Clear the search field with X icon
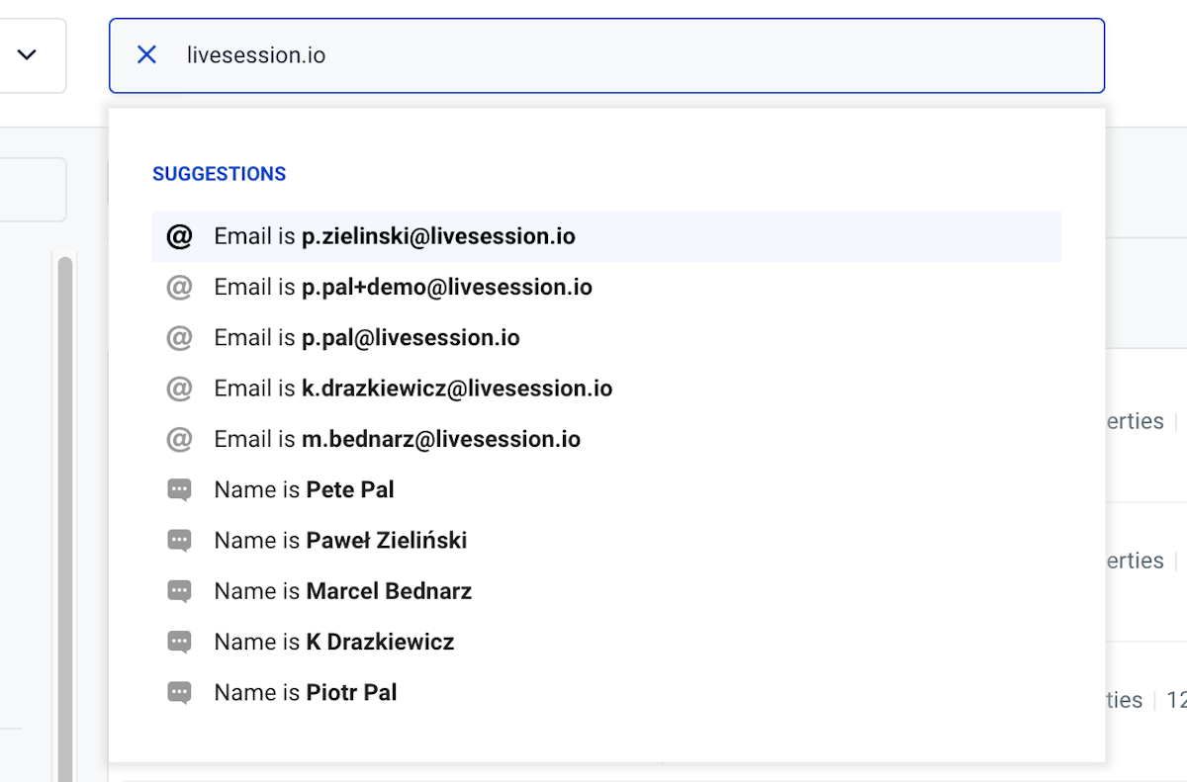The height and width of the screenshot is (782, 1187). tap(146, 55)
